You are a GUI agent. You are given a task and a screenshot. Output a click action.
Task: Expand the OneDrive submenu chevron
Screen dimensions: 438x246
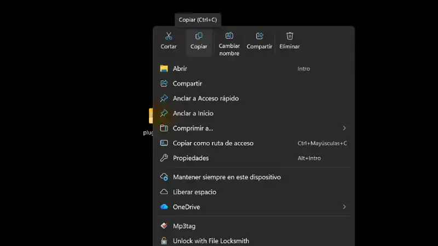(344, 207)
